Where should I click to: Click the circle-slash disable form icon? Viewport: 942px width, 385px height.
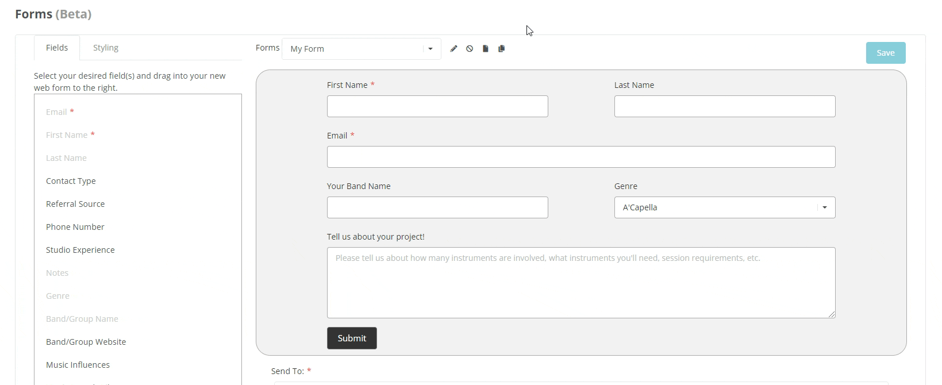pyautogui.click(x=470, y=49)
